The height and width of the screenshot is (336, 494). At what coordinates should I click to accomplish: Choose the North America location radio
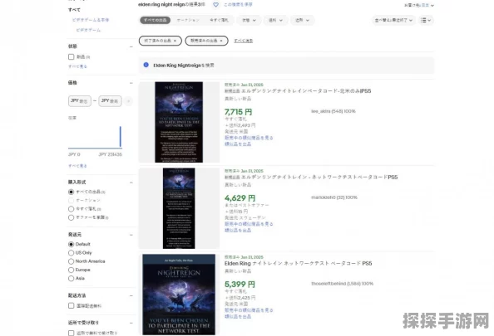pyautogui.click(x=72, y=261)
